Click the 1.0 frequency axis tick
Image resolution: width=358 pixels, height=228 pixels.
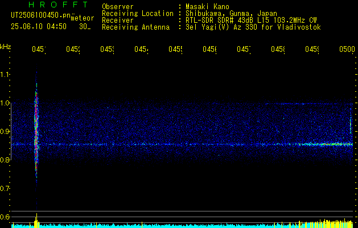[x=5, y=103]
